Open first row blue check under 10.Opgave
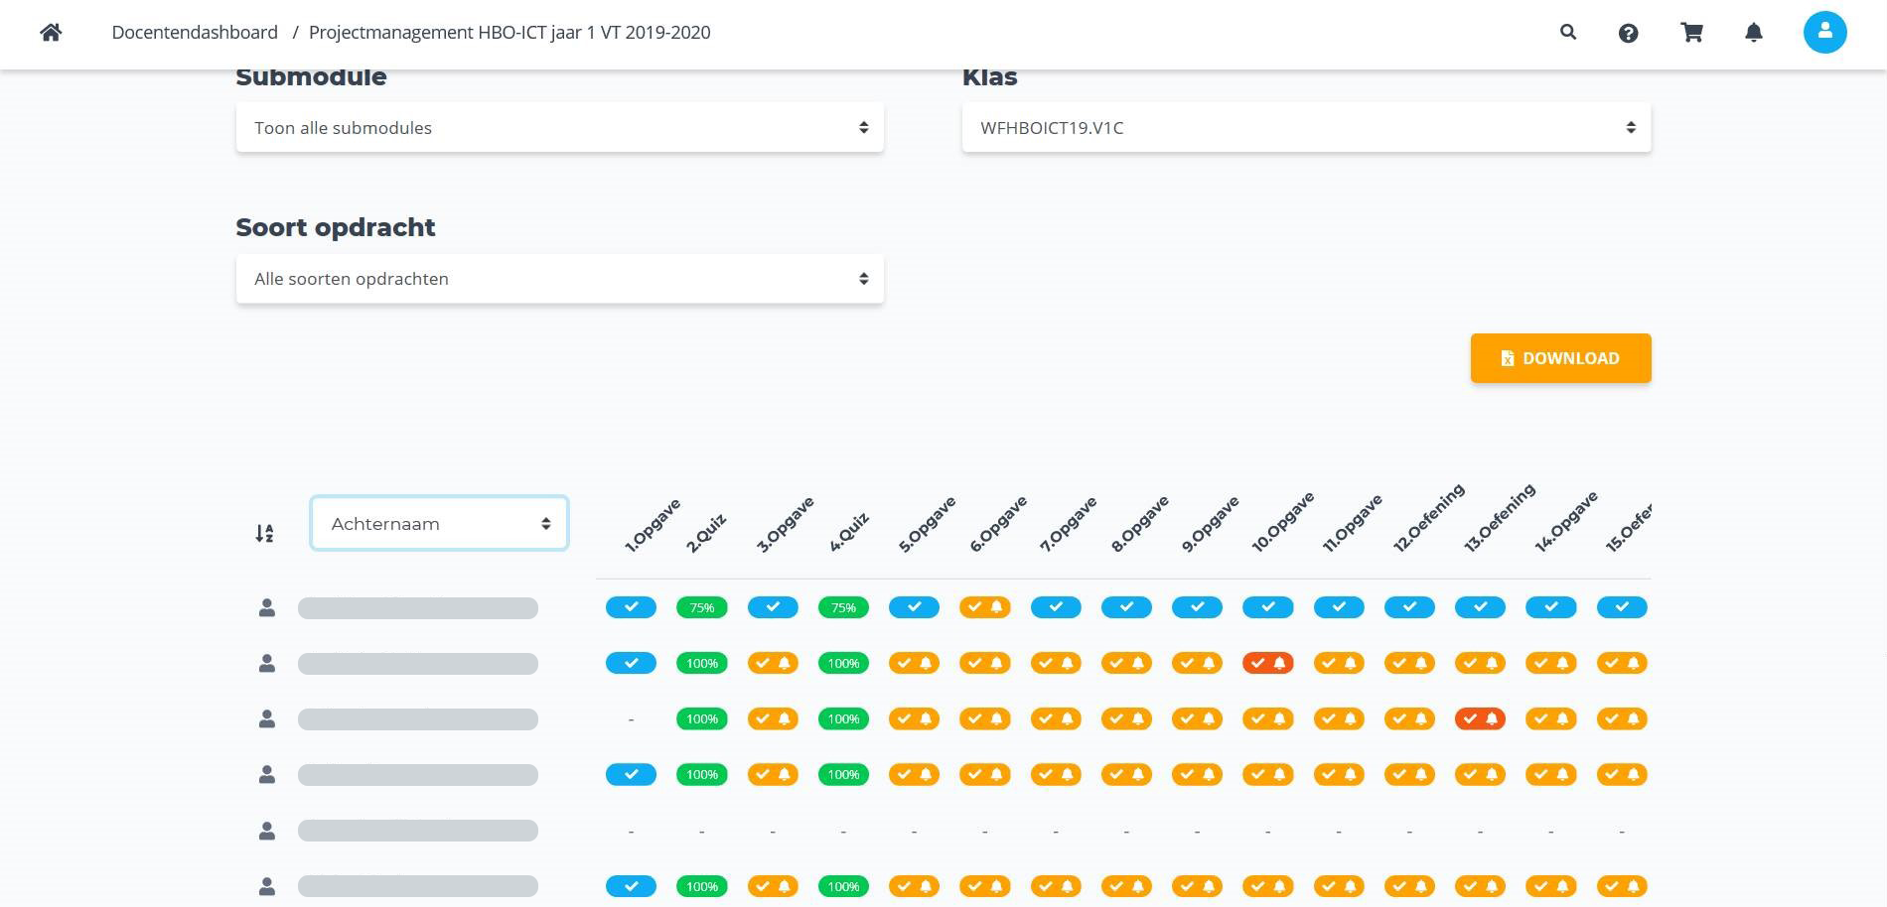 1268,607
